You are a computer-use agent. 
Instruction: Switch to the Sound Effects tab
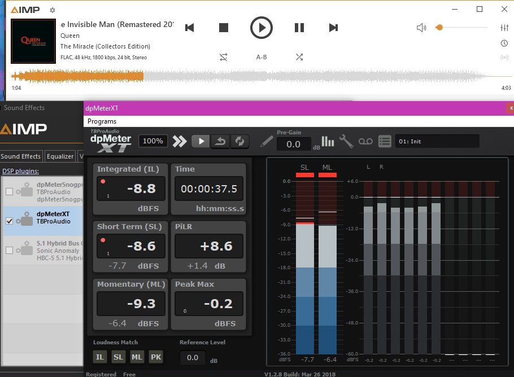click(x=21, y=156)
